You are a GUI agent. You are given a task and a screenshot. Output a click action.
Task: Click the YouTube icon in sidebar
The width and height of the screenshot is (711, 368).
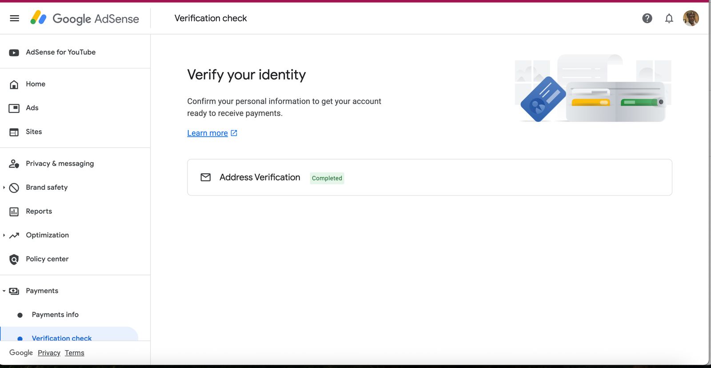coord(14,52)
